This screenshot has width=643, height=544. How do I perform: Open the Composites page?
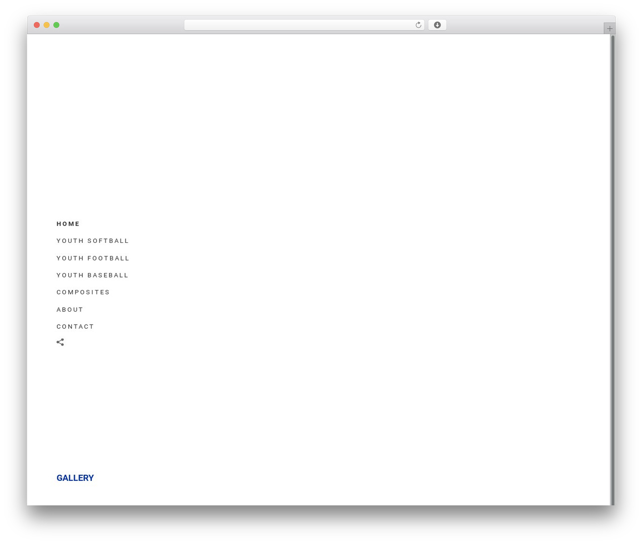pos(83,292)
